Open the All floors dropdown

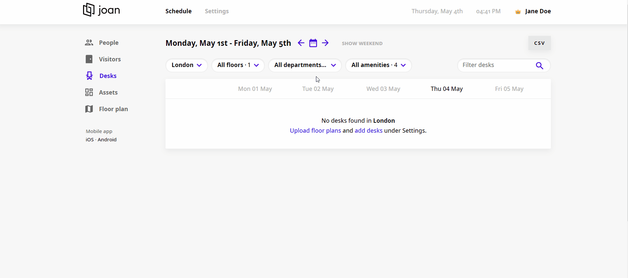click(x=238, y=65)
